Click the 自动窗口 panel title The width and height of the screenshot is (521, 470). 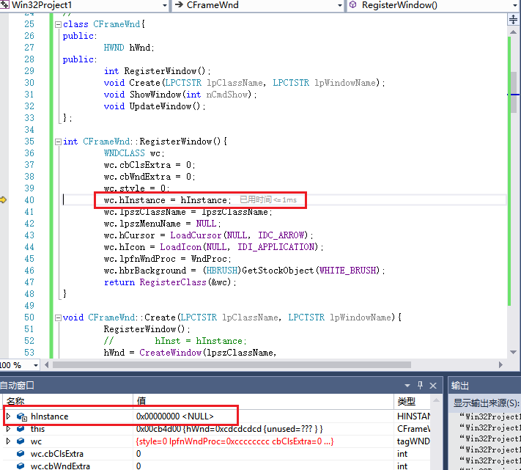tap(17, 386)
